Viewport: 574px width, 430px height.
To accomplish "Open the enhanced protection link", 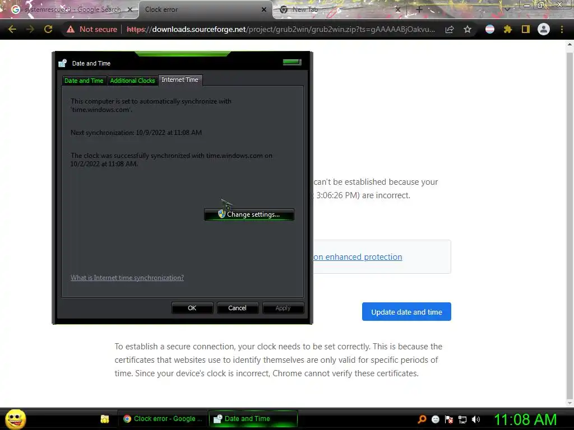I will (x=358, y=256).
